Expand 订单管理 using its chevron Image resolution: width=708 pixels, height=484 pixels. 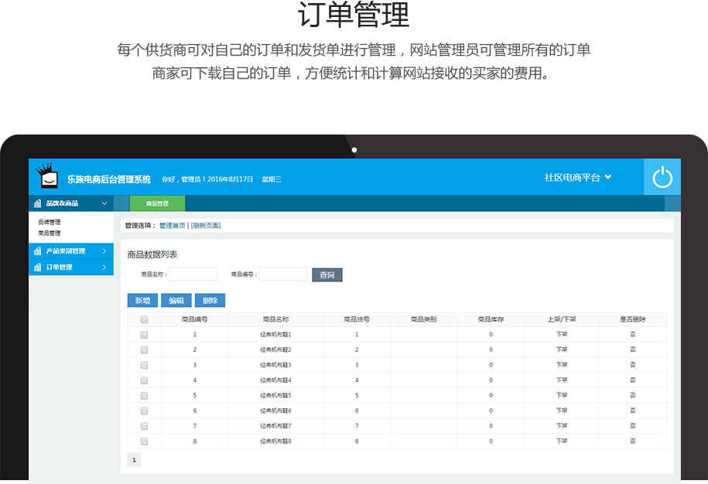(x=104, y=268)
